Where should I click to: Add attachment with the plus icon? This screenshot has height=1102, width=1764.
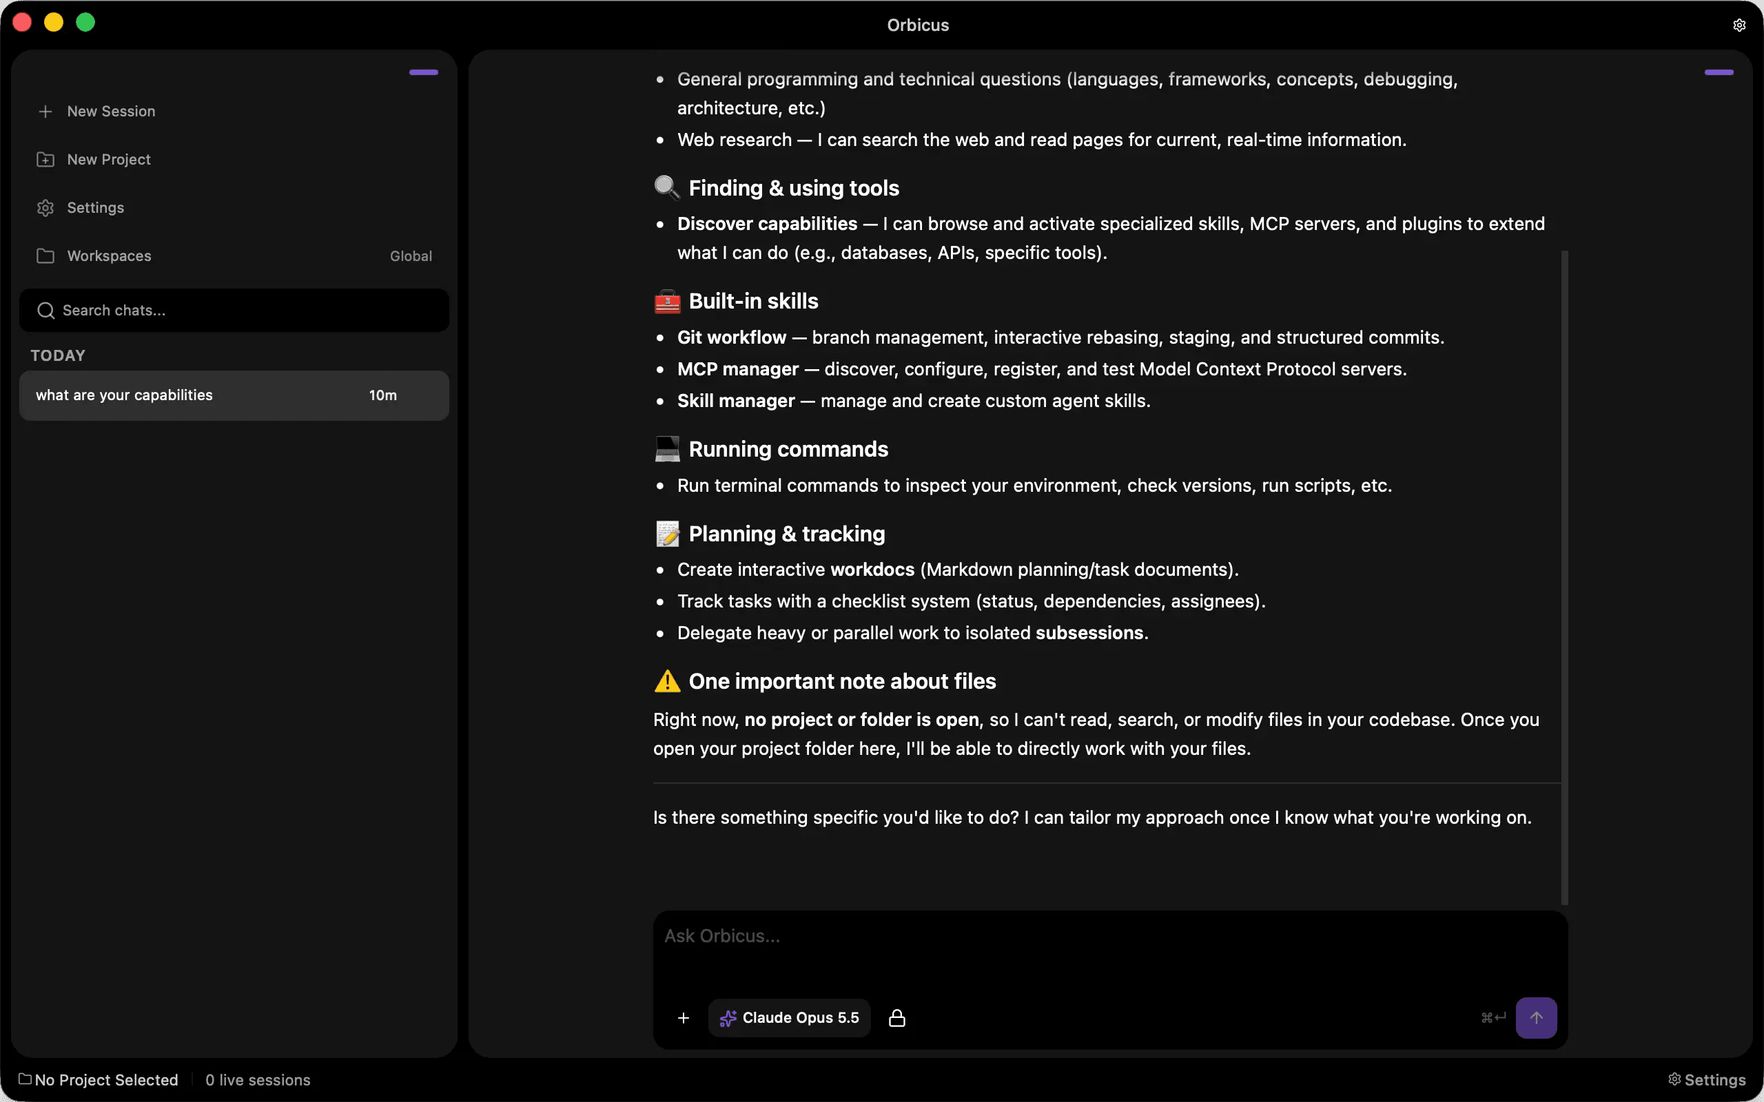click(x=683, y=1017)
